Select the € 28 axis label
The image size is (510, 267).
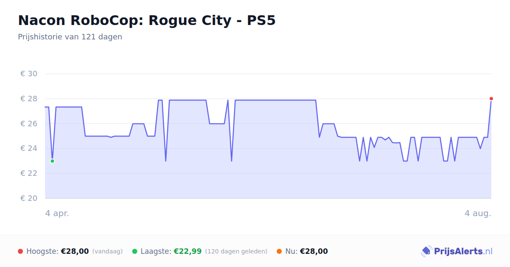coord(29,99)
